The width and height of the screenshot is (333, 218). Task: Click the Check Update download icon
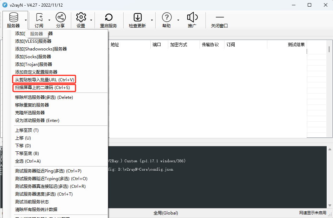(x=138, y=18)
